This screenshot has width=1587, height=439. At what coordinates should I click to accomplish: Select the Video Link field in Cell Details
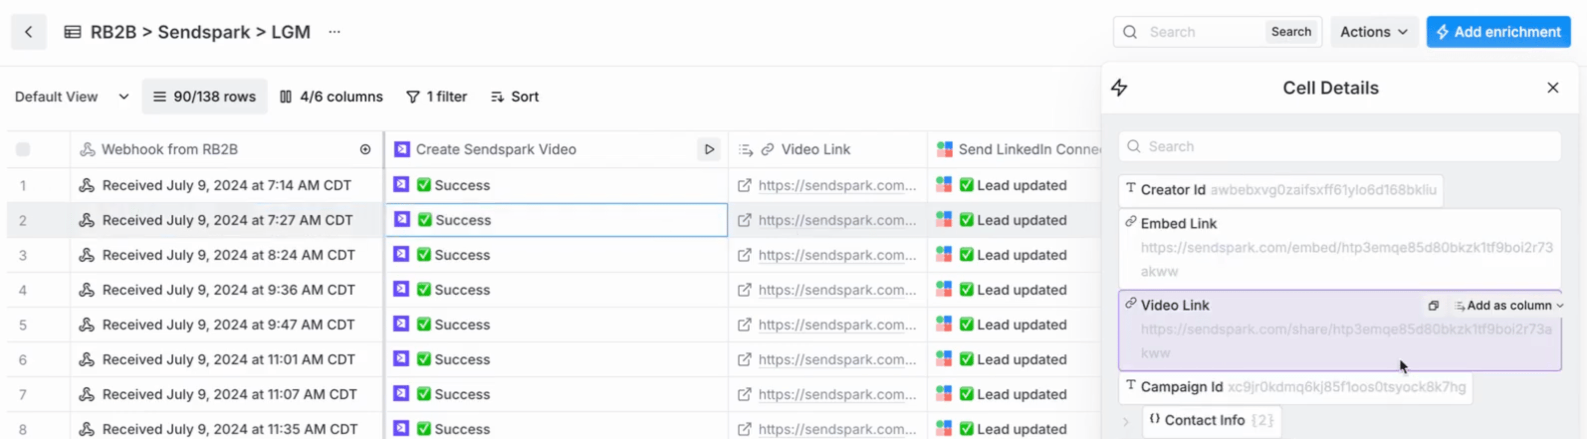[1339, 330]
